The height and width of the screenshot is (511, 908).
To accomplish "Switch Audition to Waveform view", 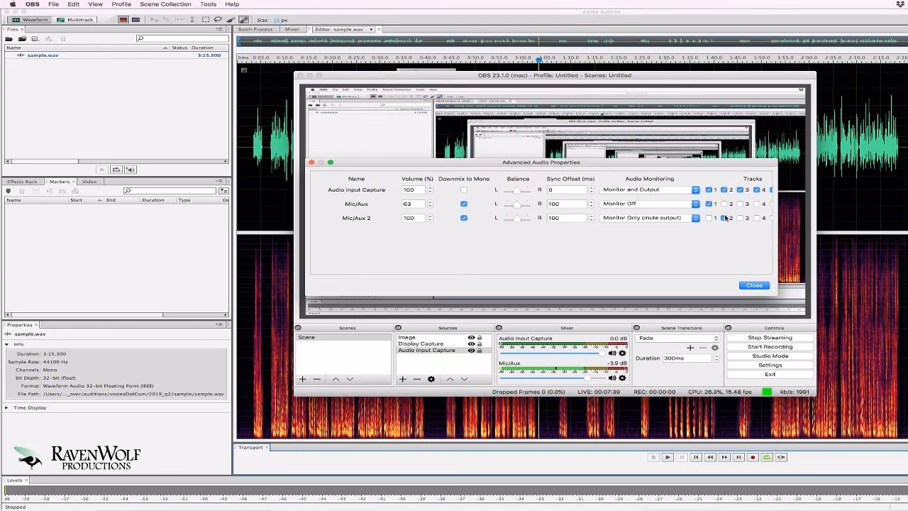I will tap(31, 20).
